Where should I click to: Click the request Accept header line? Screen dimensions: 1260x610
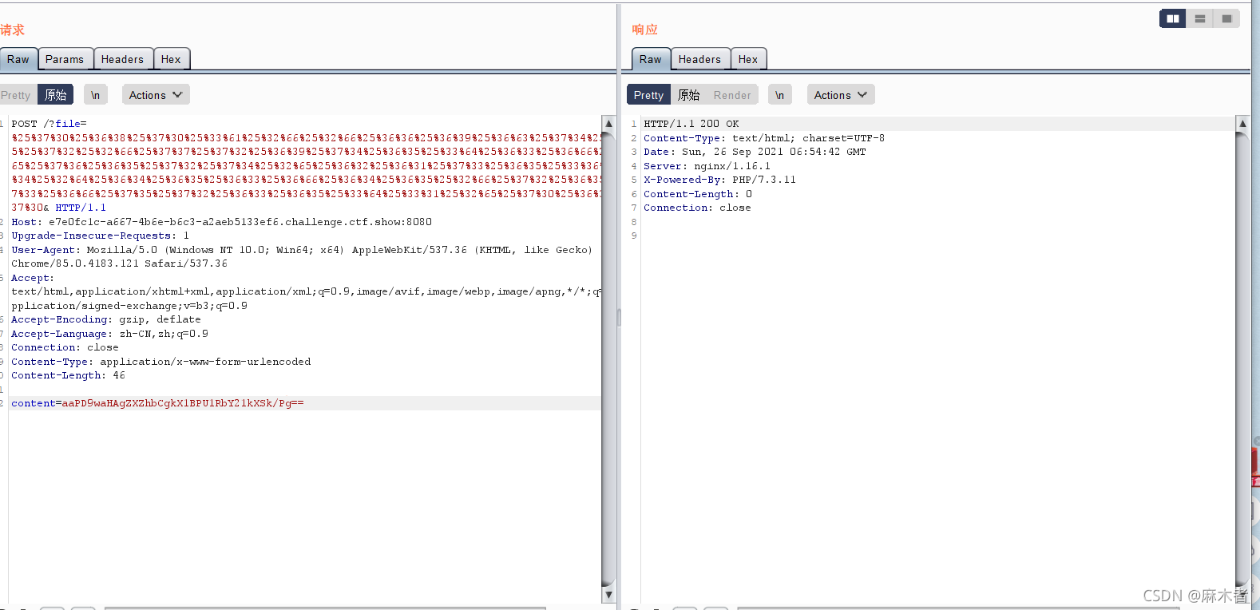[x=33, y=278]
